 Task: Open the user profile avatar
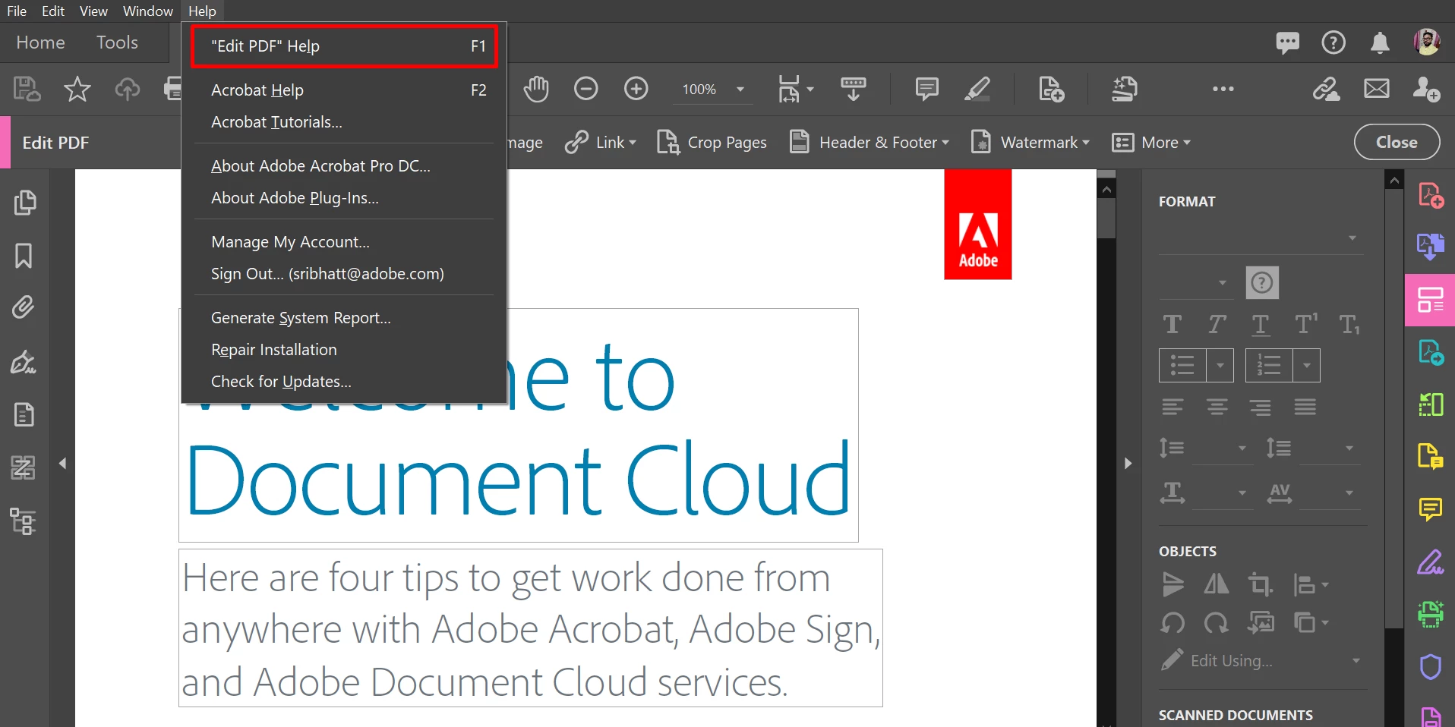click(x=1427, y=42)
